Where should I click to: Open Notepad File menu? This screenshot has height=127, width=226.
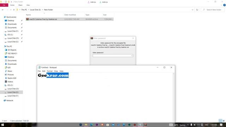[39, 71]
